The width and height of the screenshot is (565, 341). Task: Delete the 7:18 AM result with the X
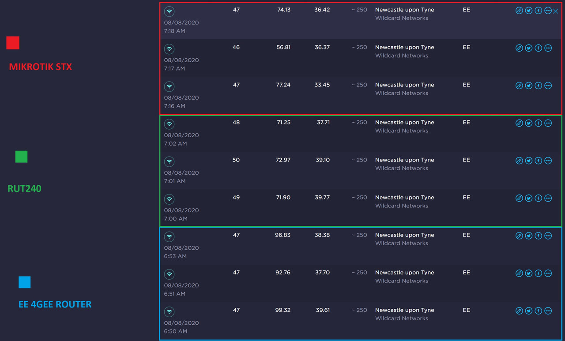[556, 11]
